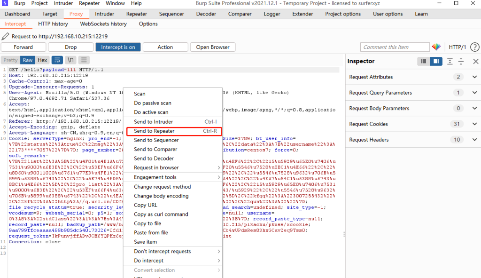Switch to HTTP history sub-tab
481x278 pixels.
pos(53,24)
